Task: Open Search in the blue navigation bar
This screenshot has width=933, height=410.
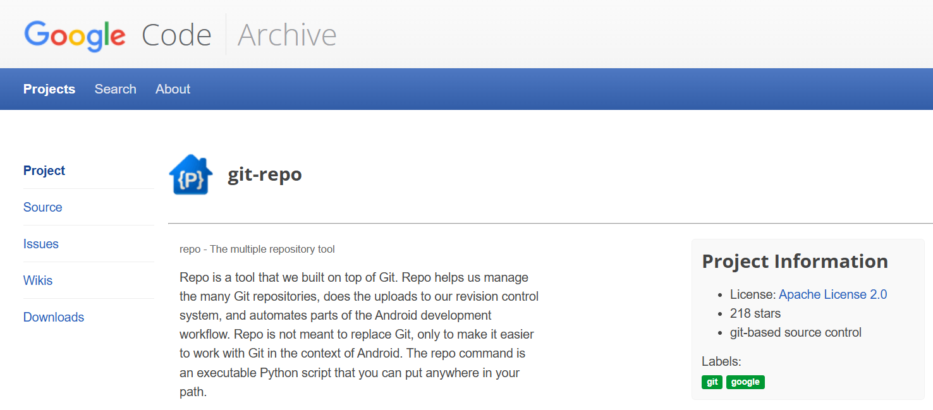Action: tap(116, 89)
